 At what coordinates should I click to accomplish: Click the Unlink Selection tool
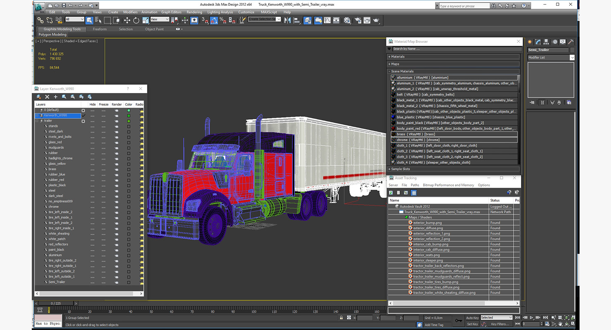pos(50,20)
